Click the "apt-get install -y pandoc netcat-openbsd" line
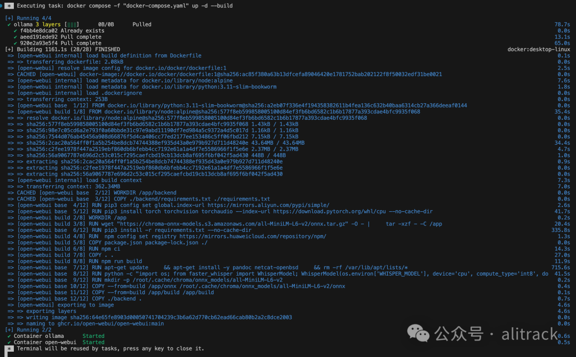The width and height of the screenshot is (576, 357). click(x=207, y=267)
